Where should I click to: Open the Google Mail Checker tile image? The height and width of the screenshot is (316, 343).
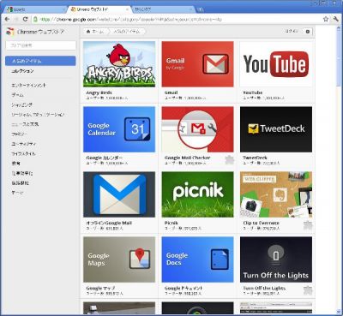click(197, 129)
